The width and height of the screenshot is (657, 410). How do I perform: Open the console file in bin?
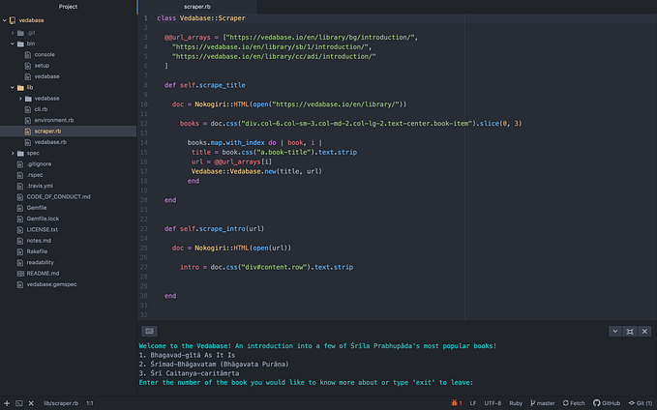[x=45, y=54]
